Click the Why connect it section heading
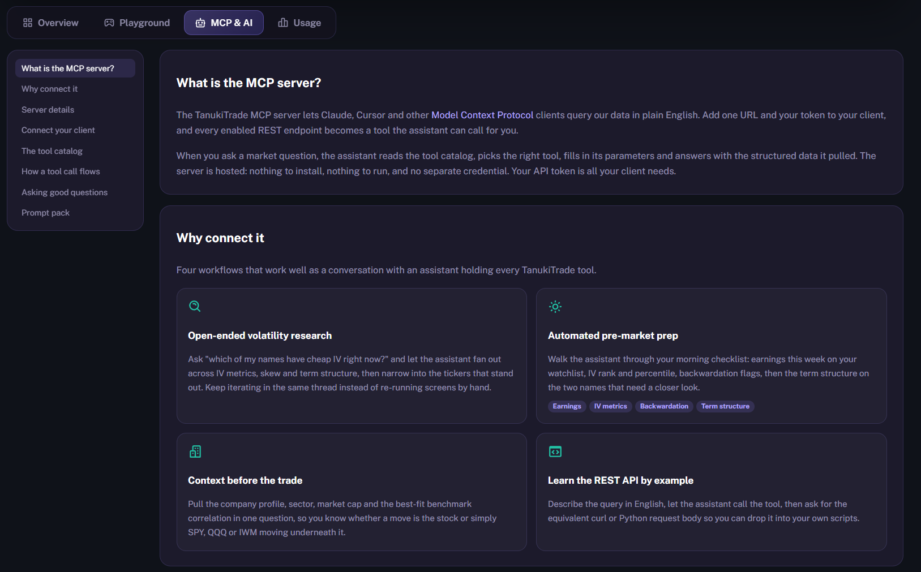Viewport: 921px width, 572px height. 220,238
